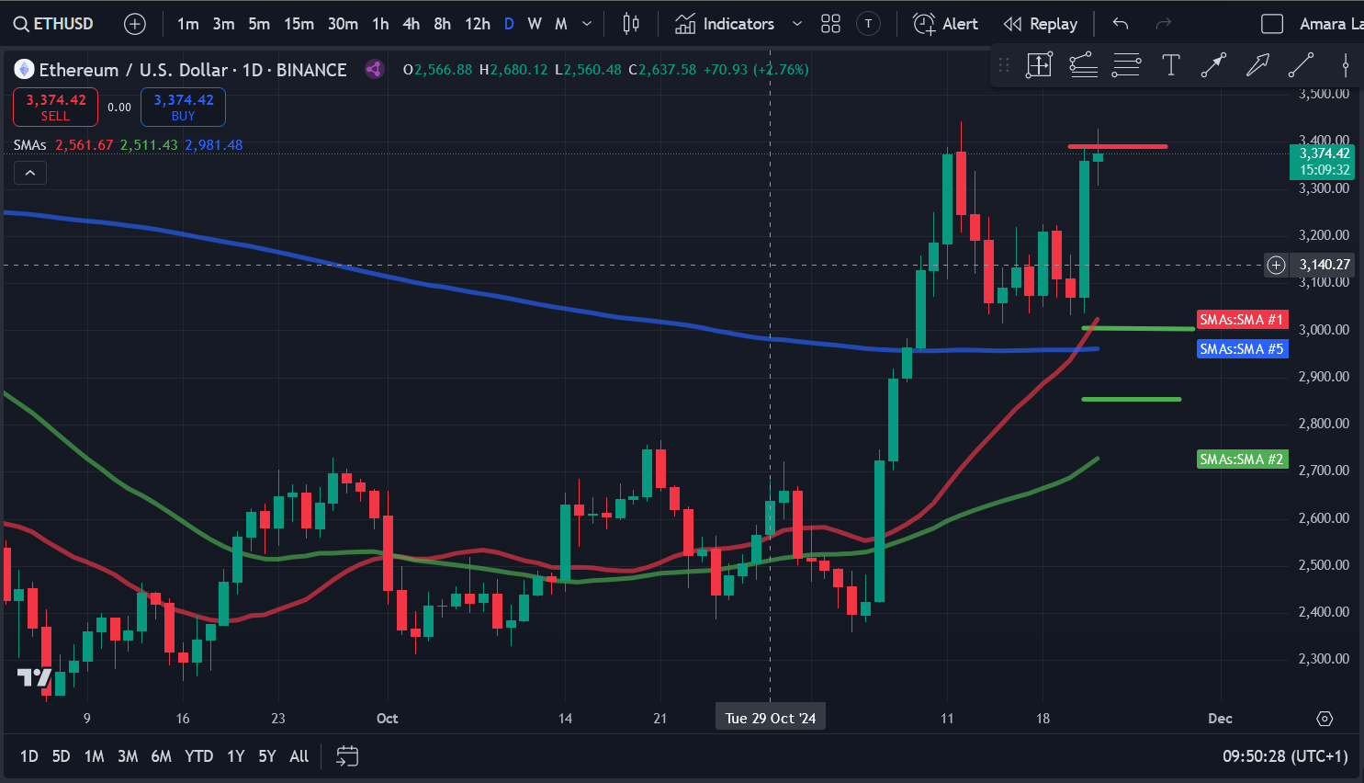Click the blue SMA value 2,981.48
The height and width of the screenshot is (783, 1364).
214,145
